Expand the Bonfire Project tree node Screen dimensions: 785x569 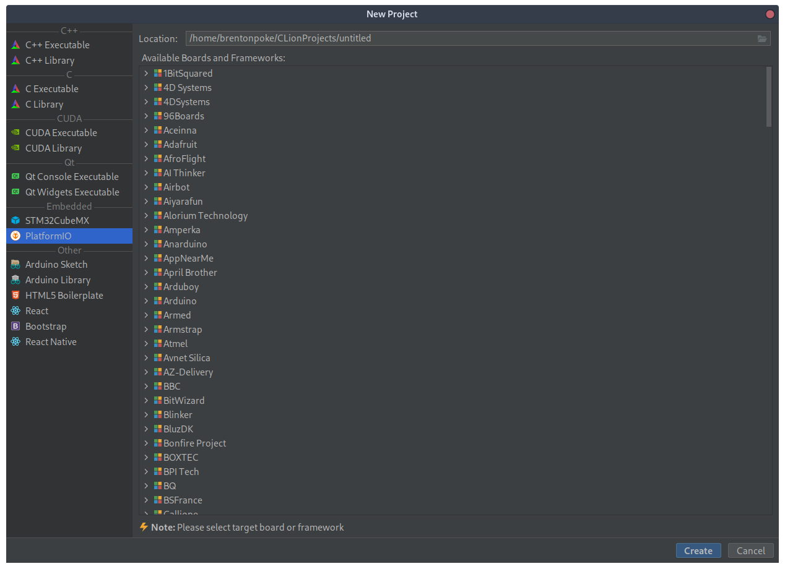(146, 443)
